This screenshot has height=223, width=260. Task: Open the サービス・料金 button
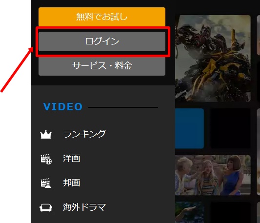point(102,66)
